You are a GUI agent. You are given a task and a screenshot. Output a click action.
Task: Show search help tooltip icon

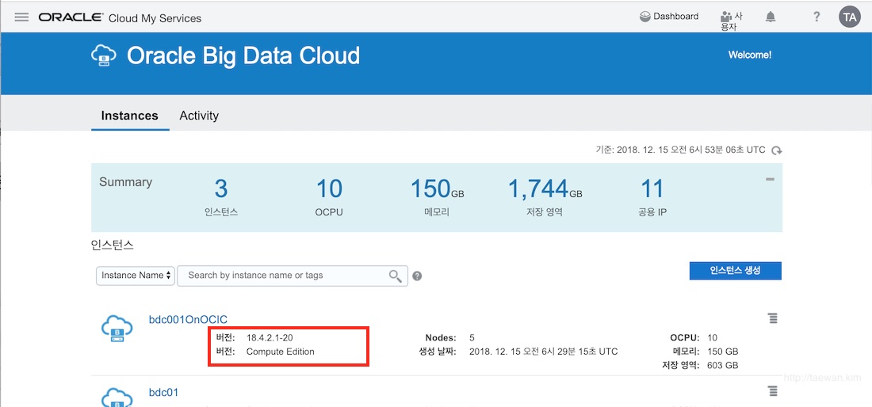click(x=417, y=276)
